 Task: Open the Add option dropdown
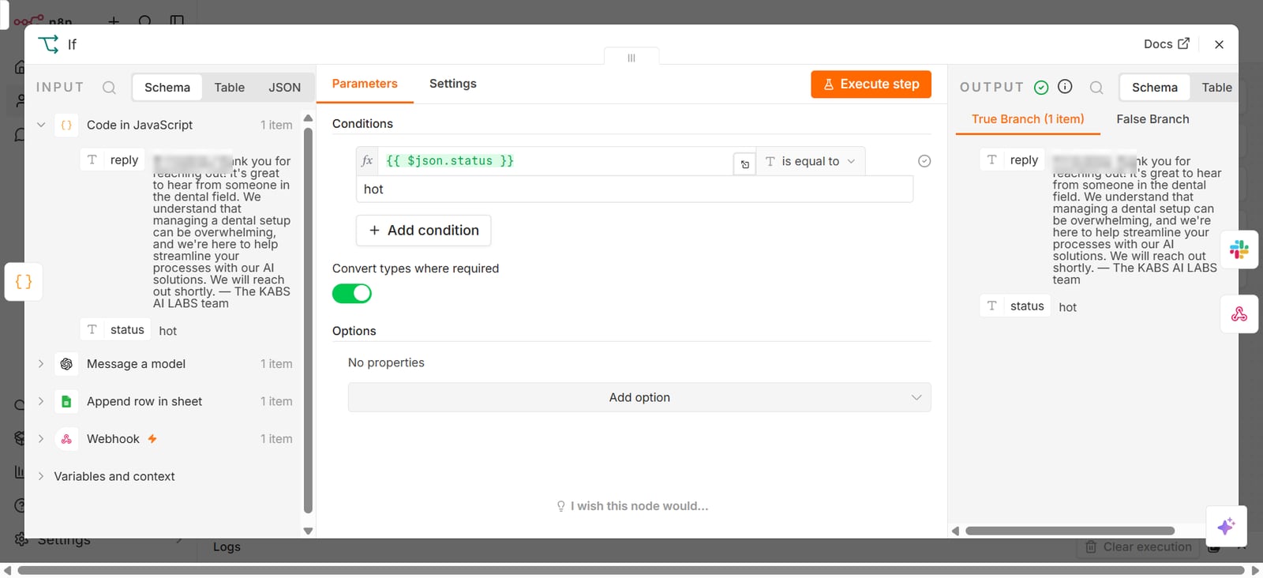point(639,397)
